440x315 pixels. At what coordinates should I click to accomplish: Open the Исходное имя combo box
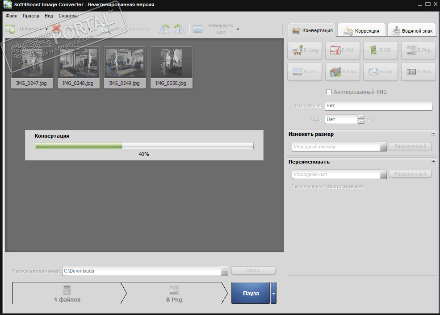339,174
